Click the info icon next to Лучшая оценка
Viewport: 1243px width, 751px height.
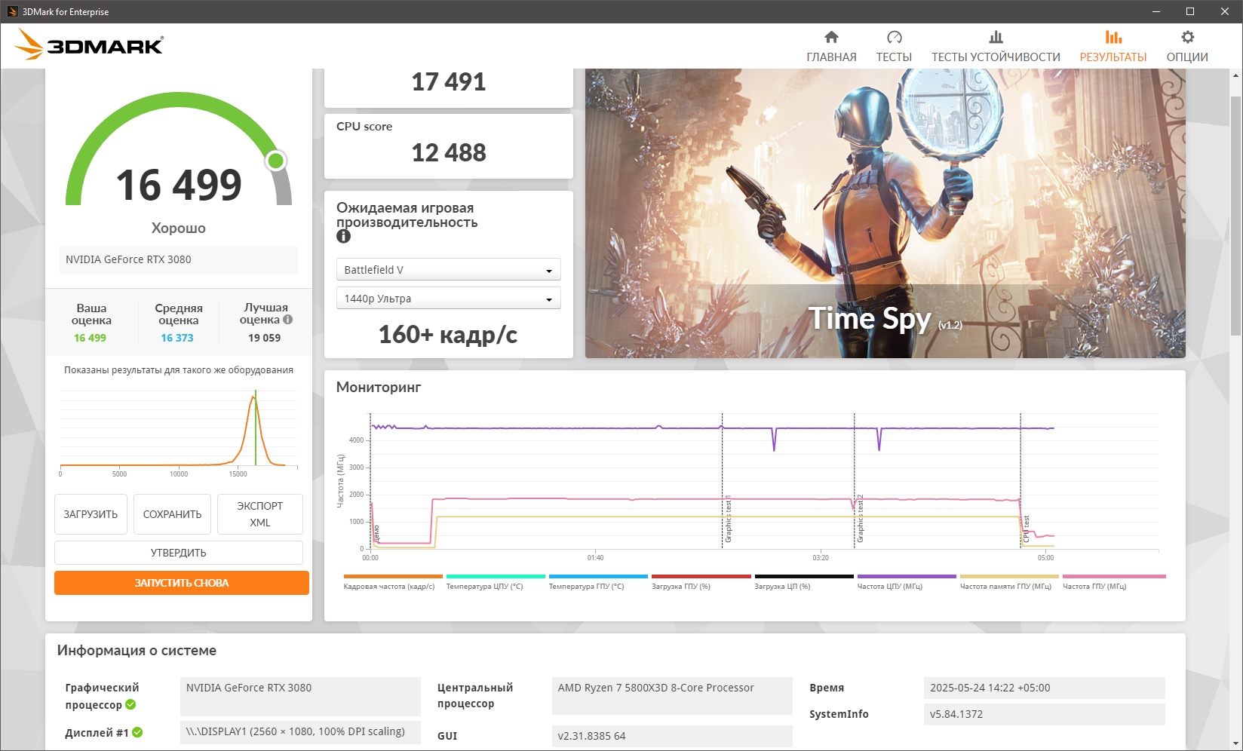[x=287, y=320]
